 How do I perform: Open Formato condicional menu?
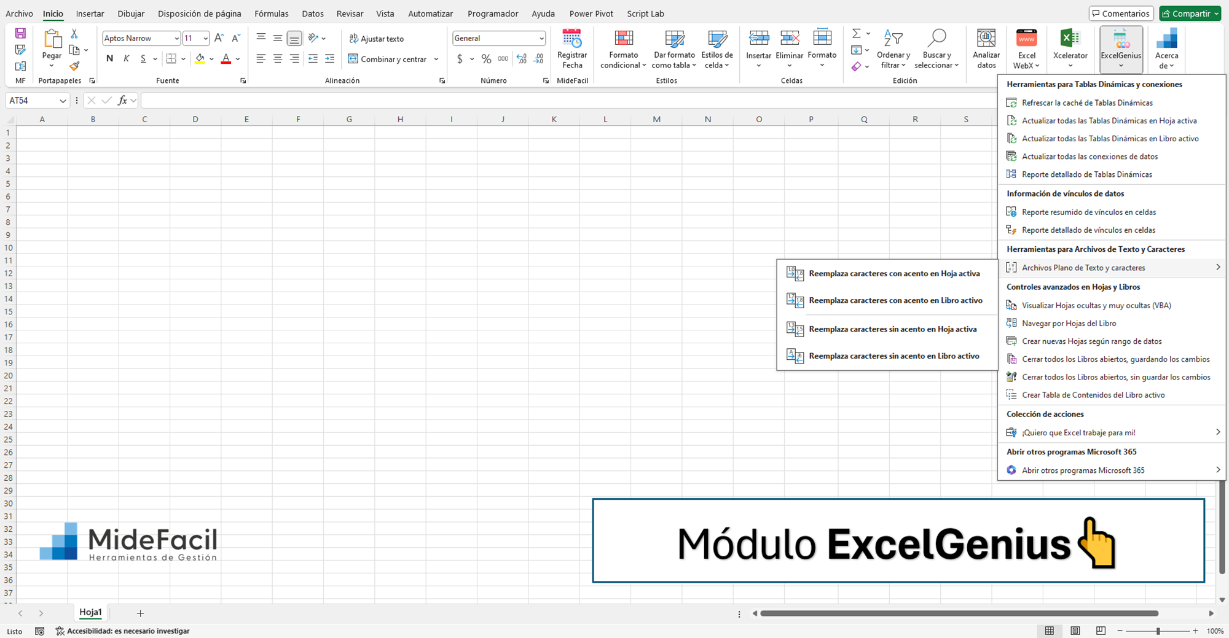pos(623,49)
